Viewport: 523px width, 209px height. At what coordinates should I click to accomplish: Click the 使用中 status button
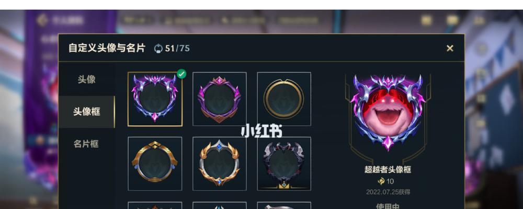[388, 206]
